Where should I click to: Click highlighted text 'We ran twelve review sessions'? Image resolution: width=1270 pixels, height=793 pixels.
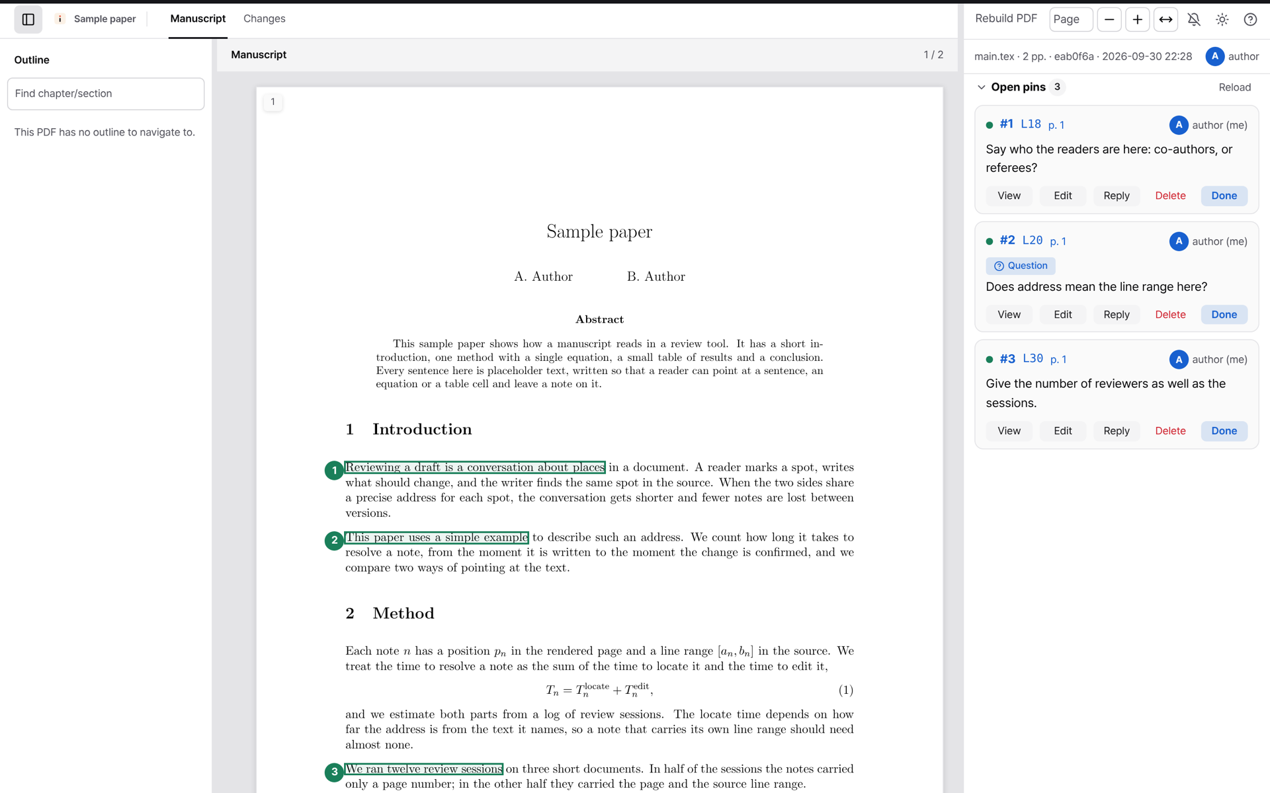[x=424, y=769]
